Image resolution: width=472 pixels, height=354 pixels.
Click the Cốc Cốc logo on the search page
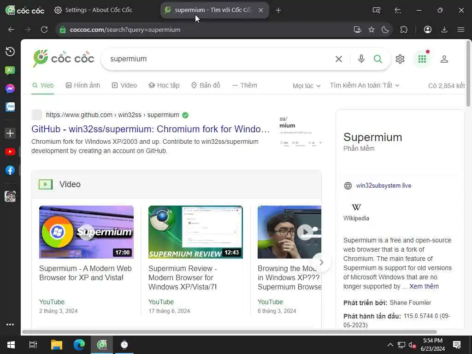[x=64, y=59]
